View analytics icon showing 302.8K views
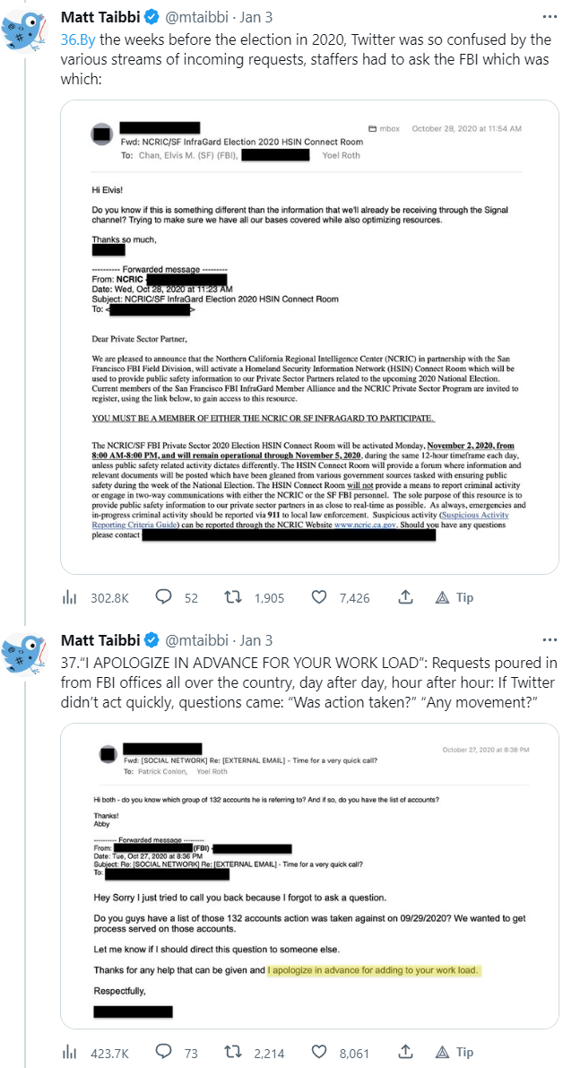This screenshot has height=1068, width=563. point(69,597)
